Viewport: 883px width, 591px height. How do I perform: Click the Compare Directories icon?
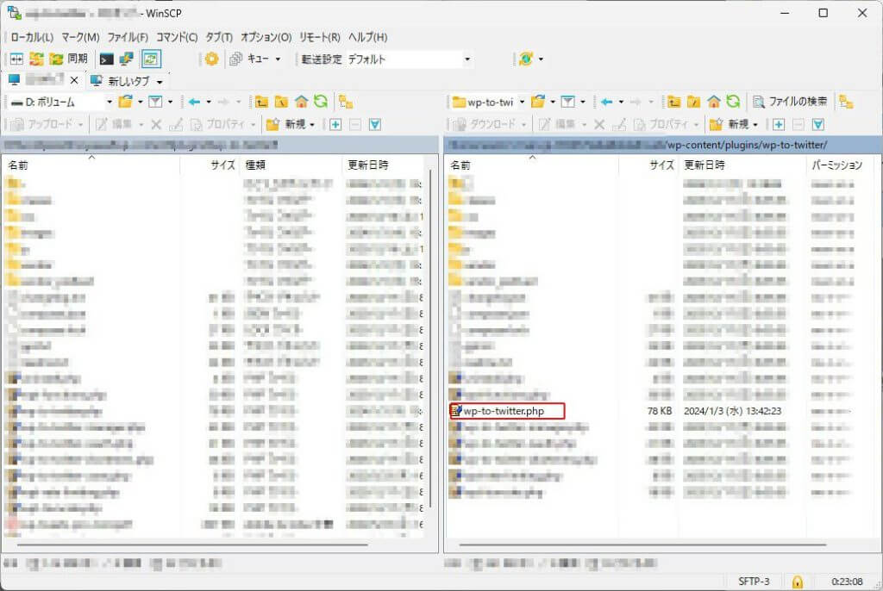(x=16, y=59)
